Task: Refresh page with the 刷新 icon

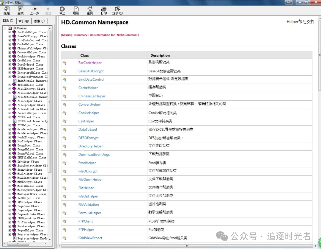Action: click(x=76, y=10)
